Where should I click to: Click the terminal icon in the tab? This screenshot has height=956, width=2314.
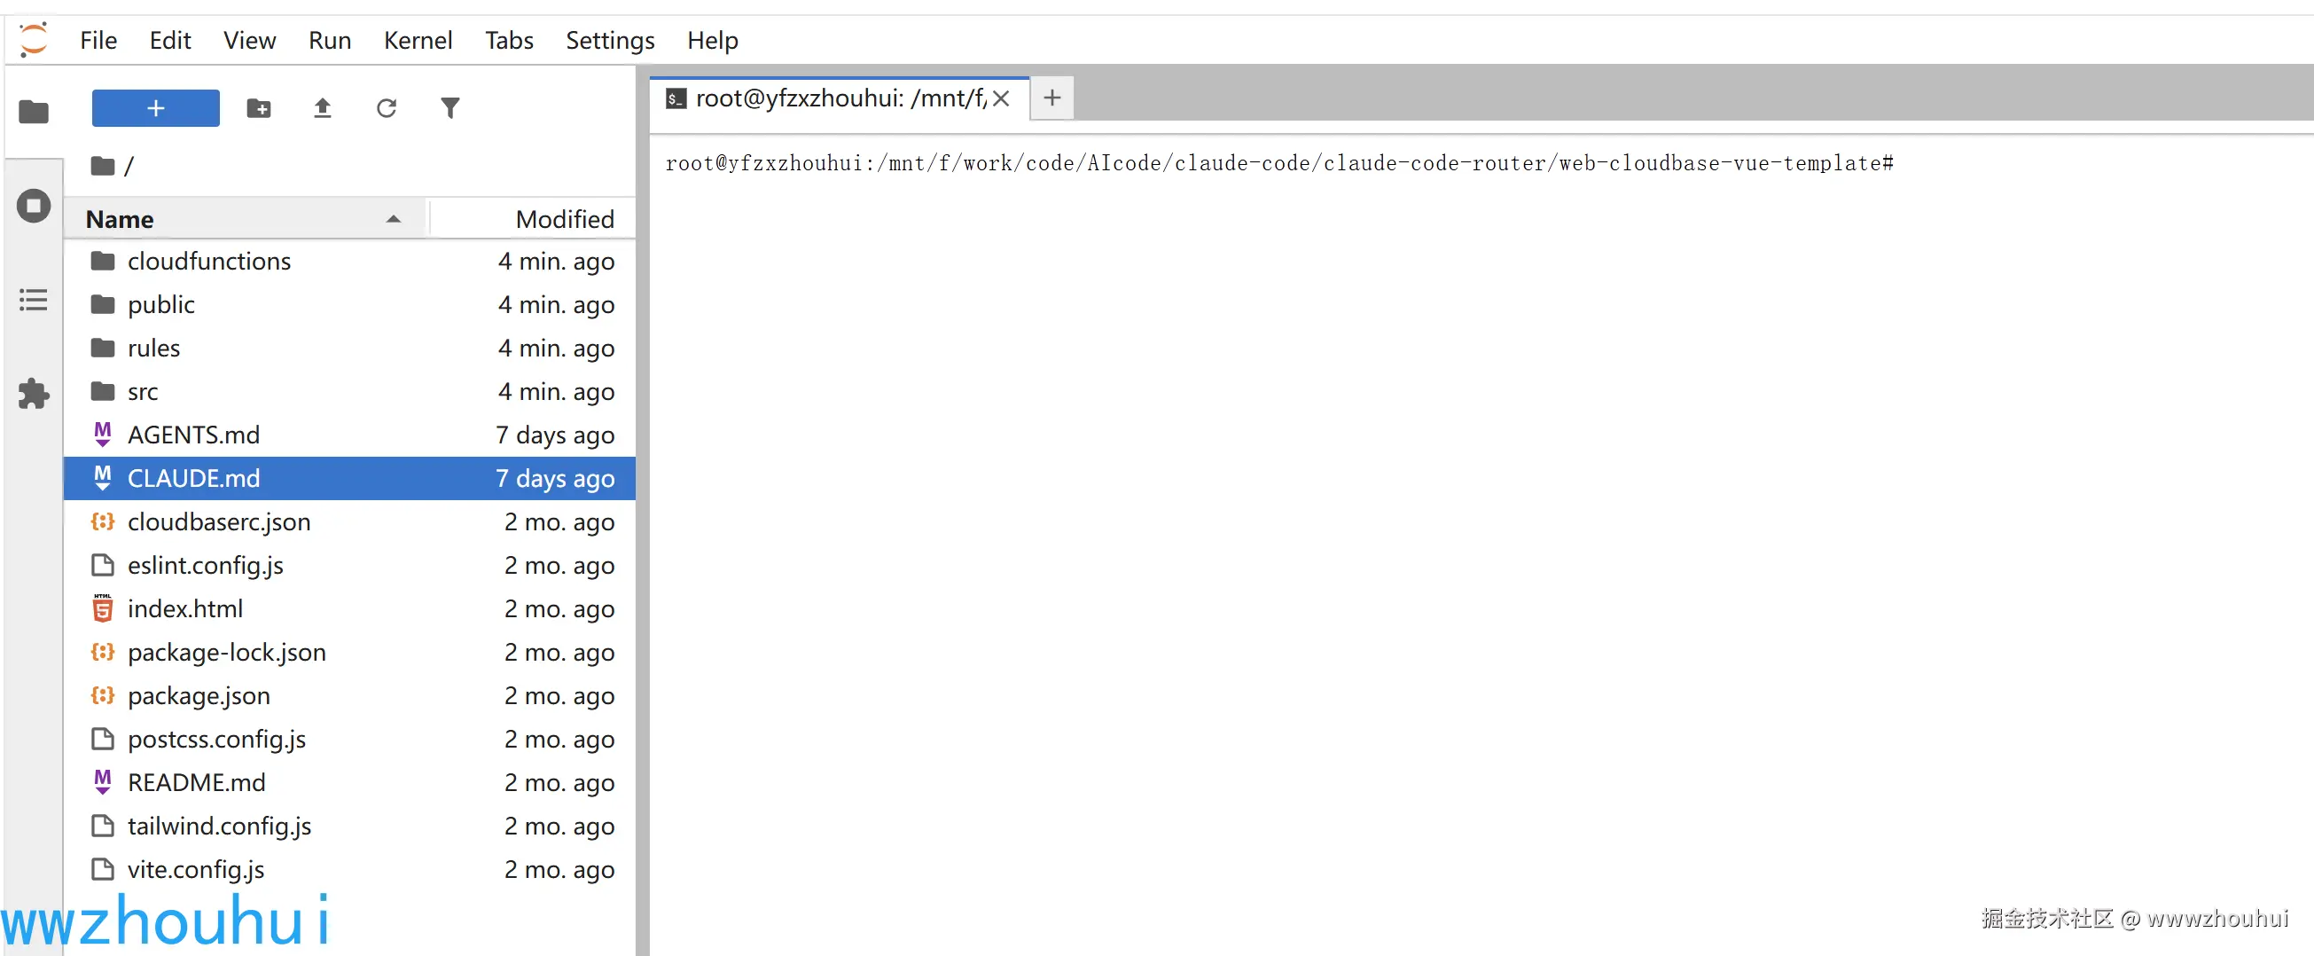tap(676, 98)
